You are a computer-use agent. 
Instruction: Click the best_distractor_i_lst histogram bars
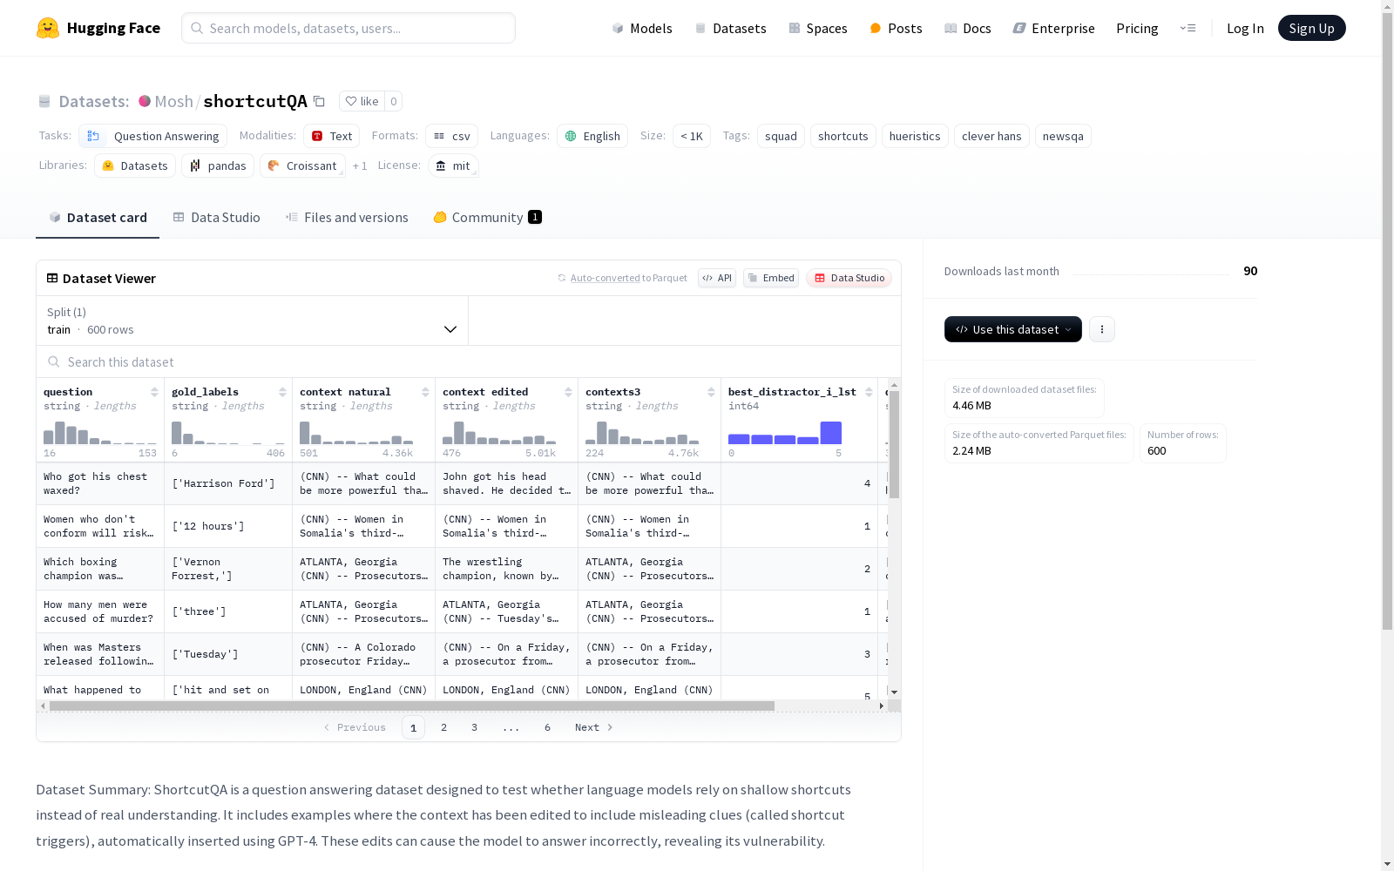pos(785,433)
